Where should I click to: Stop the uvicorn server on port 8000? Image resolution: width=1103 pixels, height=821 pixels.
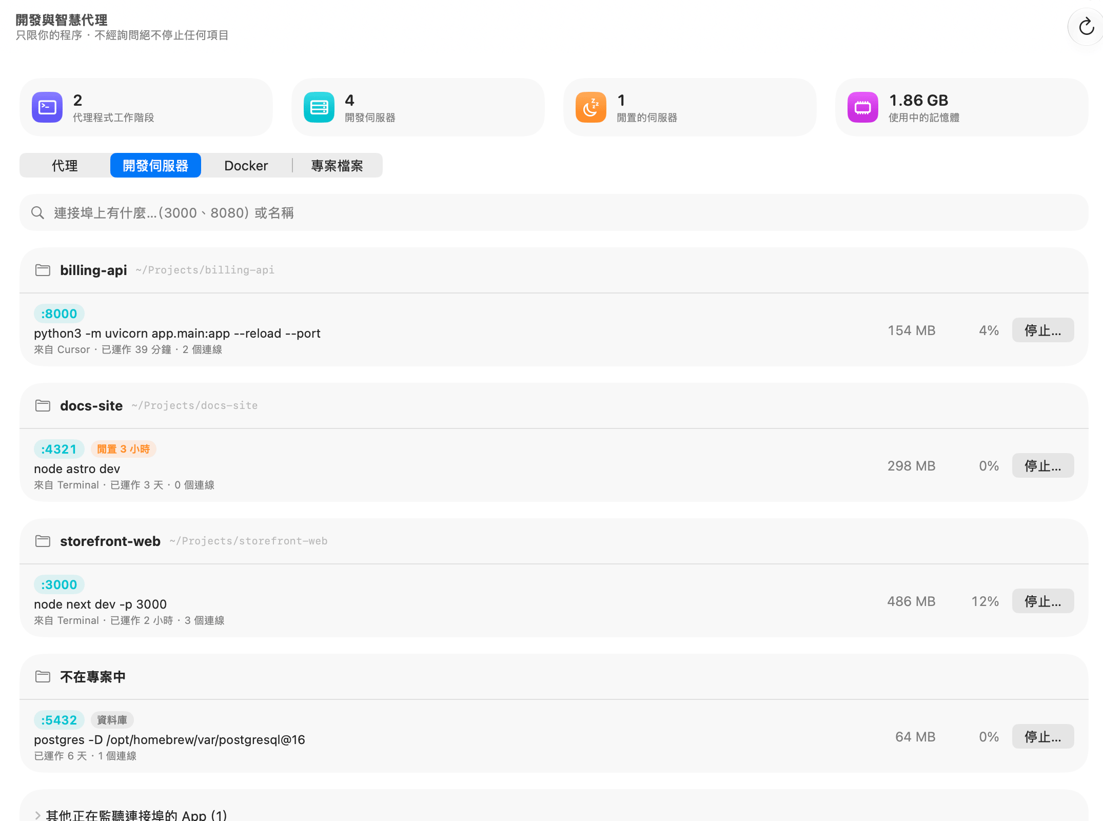click(1043, 330)
